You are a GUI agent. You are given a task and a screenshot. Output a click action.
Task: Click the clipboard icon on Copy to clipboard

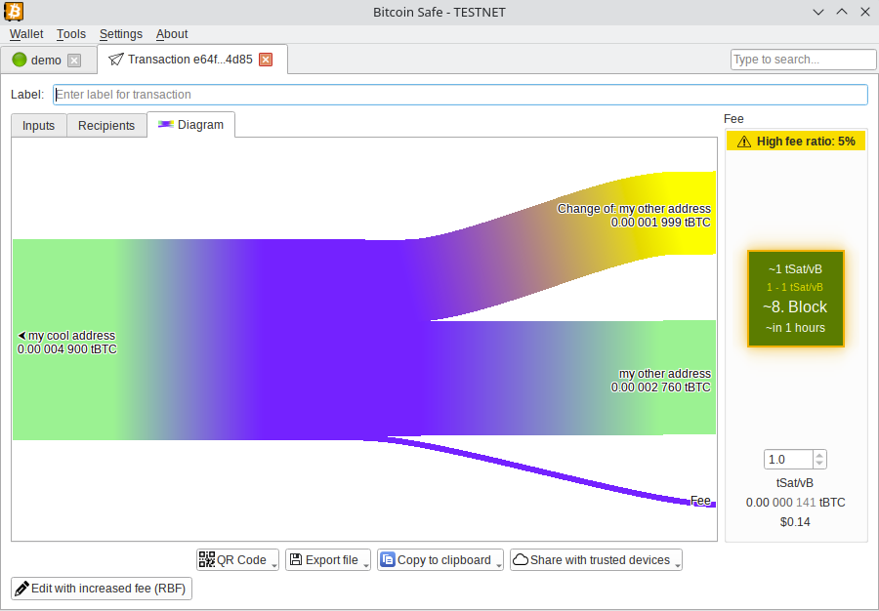point(388,559)
